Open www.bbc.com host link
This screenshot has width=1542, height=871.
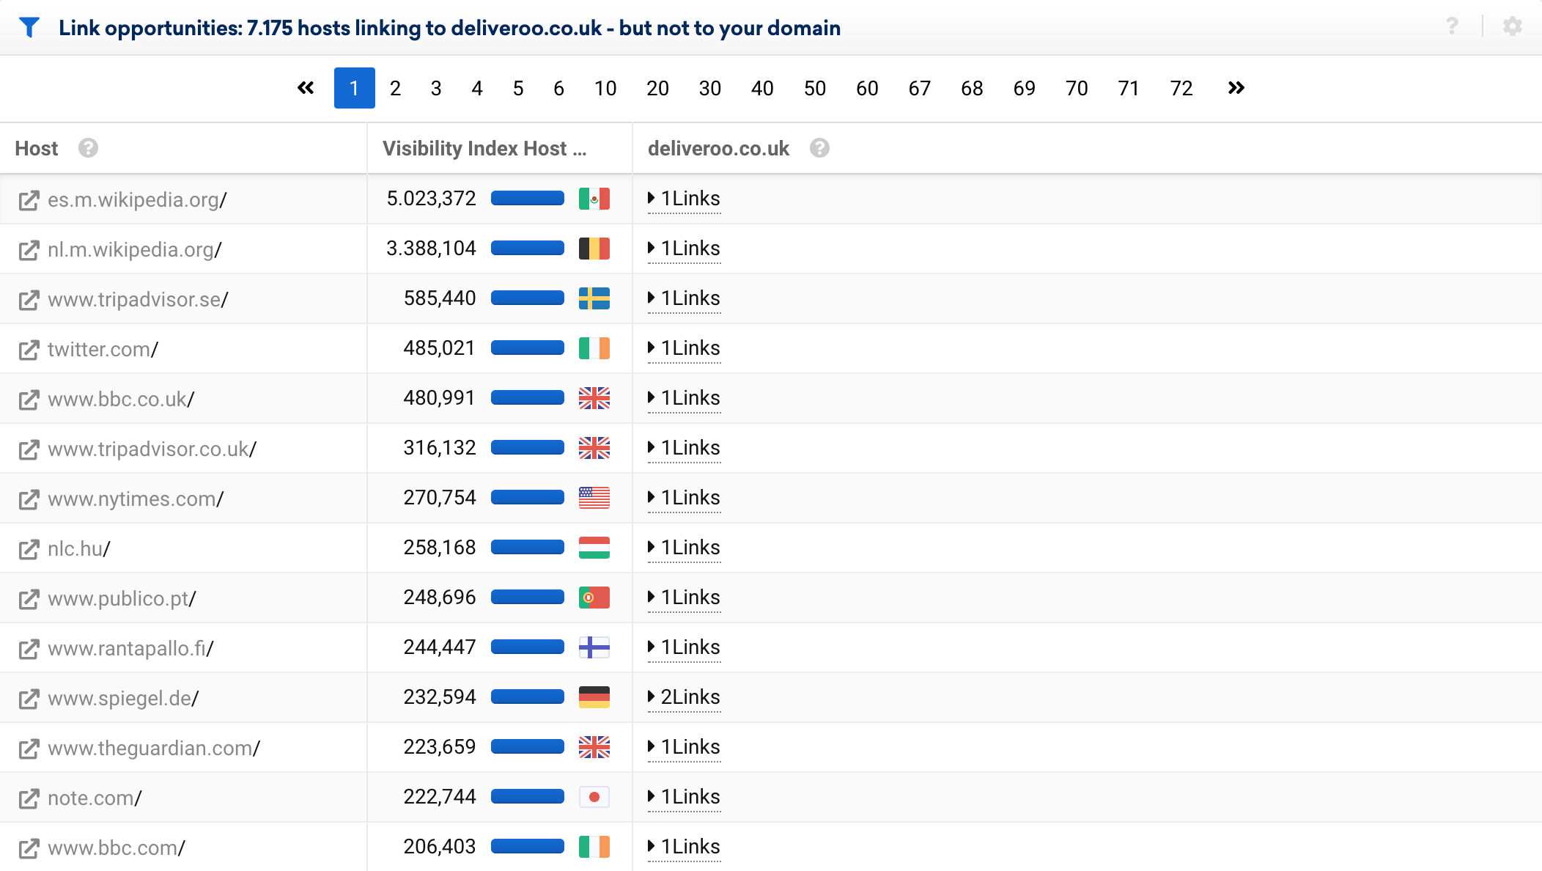point(117,848)
